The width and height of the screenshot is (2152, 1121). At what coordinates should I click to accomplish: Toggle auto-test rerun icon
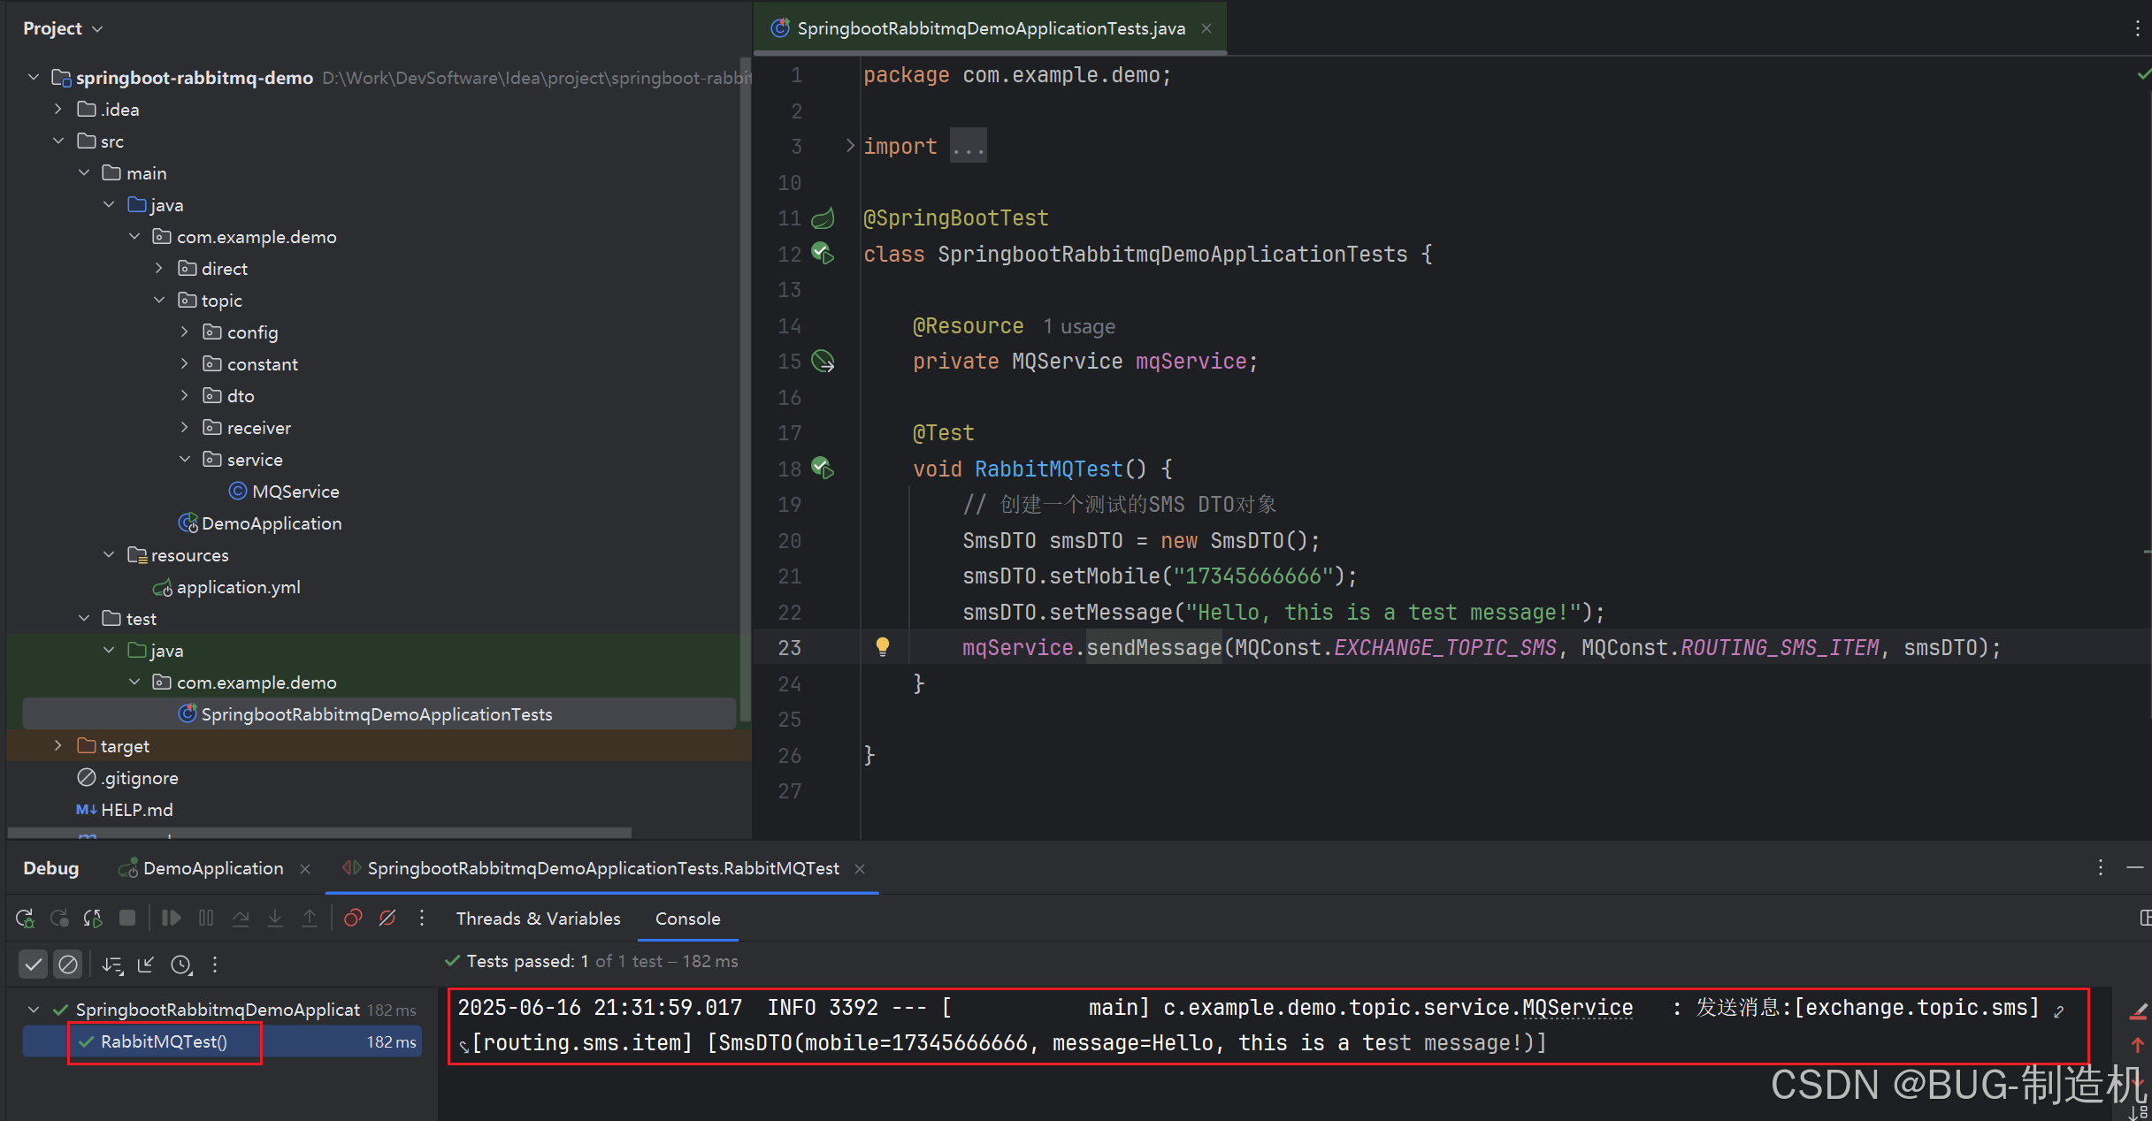pyautogui.click(x=93, y=919)
